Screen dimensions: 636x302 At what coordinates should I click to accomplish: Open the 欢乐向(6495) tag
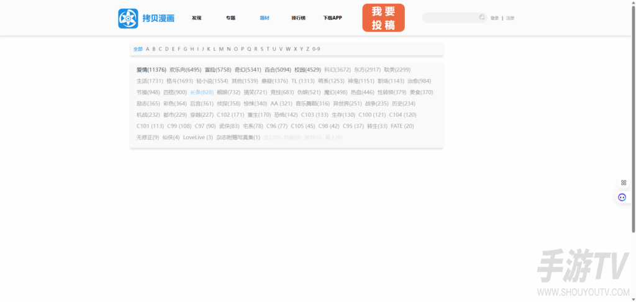[x=185, y=70]
